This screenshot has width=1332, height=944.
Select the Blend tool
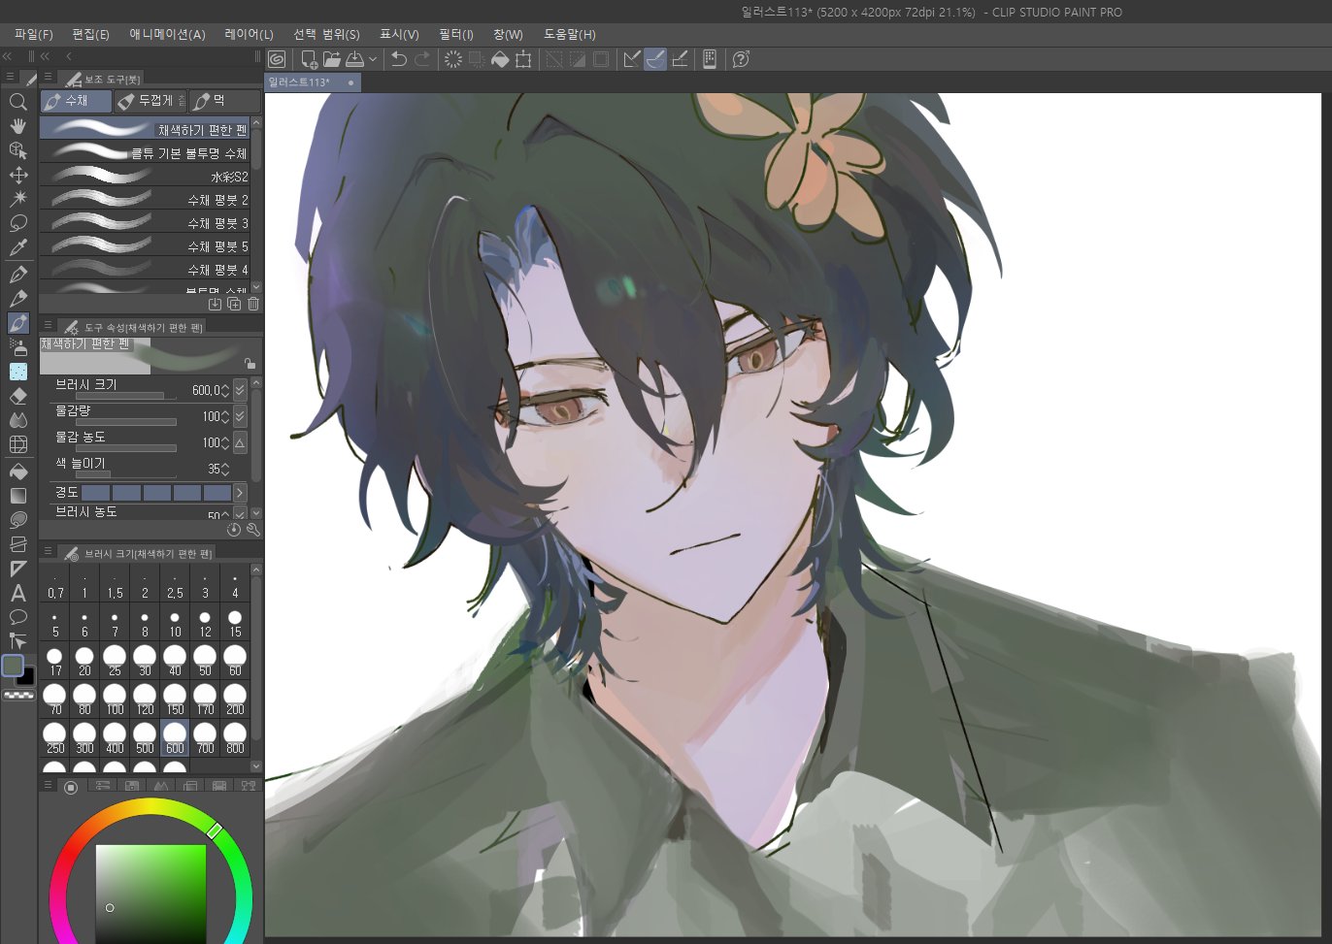[17, 420]
